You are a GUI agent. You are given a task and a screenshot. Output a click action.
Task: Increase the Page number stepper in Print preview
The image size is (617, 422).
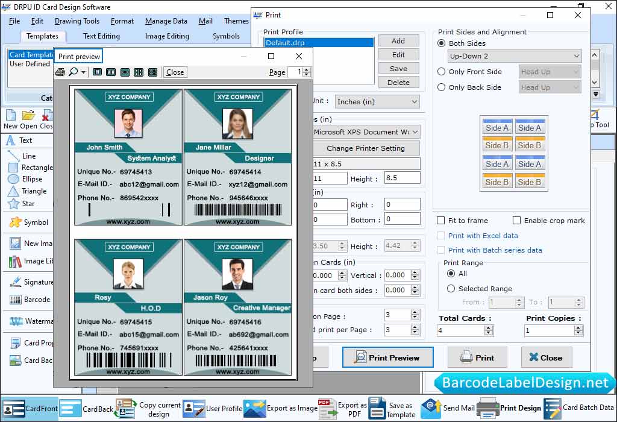(307, 70)
